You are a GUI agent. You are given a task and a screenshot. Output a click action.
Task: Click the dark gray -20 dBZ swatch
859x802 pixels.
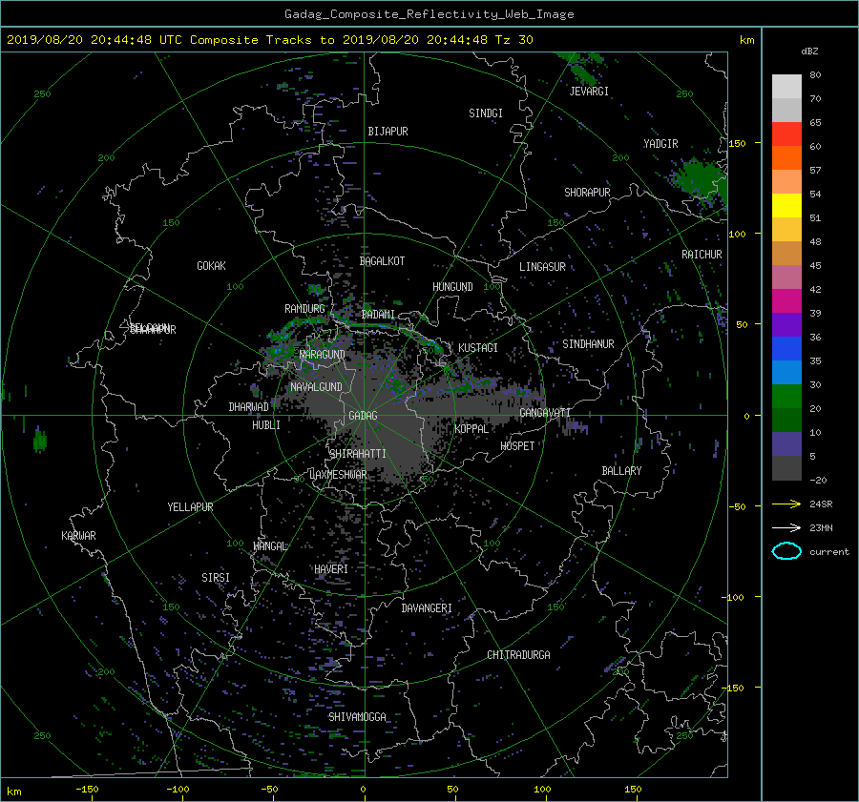click(786, 468)
